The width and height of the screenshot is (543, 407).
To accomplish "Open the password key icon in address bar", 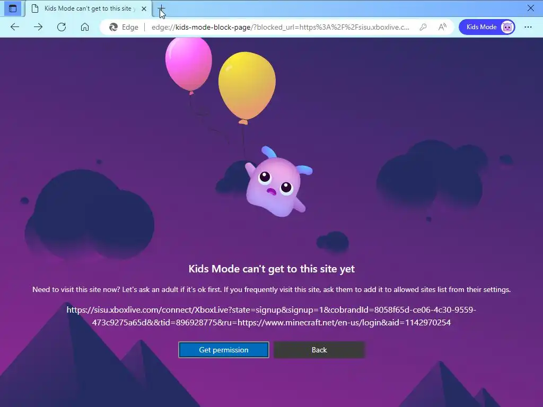I will (x=423, y=27).
